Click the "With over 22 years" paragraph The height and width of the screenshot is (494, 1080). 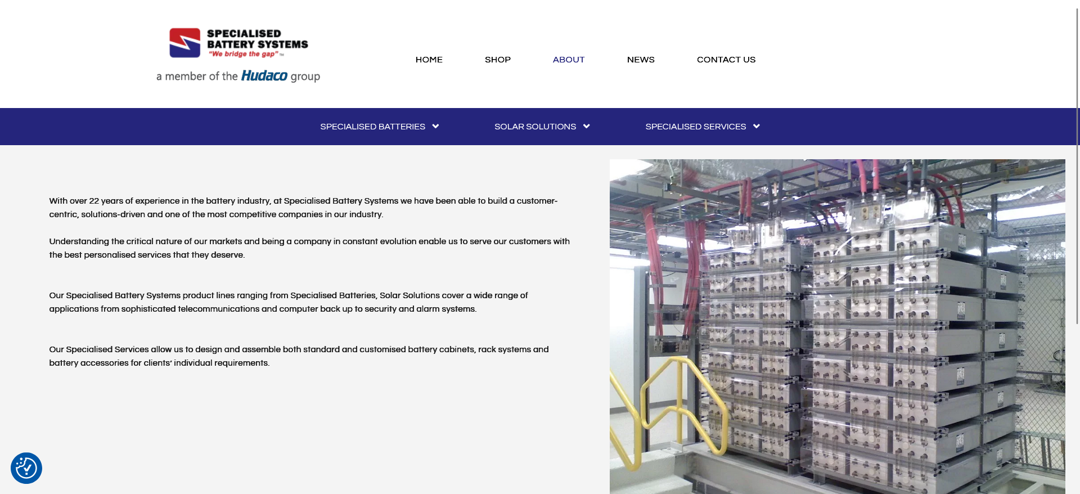303,208
